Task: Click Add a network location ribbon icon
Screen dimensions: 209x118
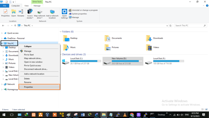Action: 52,14
